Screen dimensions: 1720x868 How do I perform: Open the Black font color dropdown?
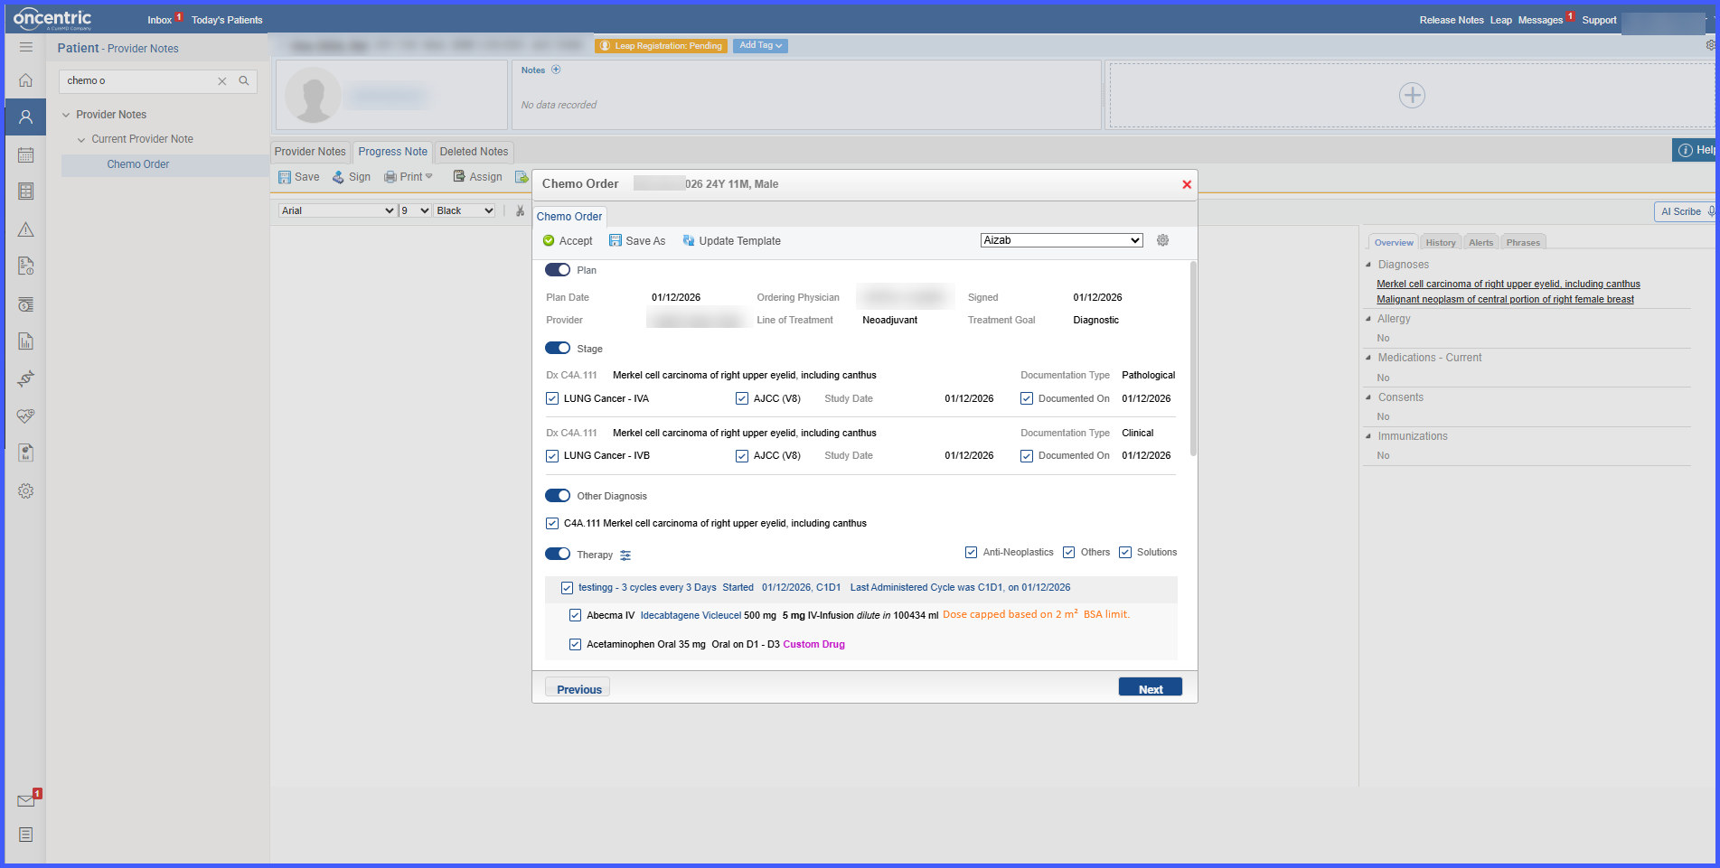[x=465, y=210]
